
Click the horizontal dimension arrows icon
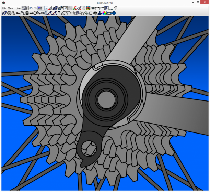[97, 8]
